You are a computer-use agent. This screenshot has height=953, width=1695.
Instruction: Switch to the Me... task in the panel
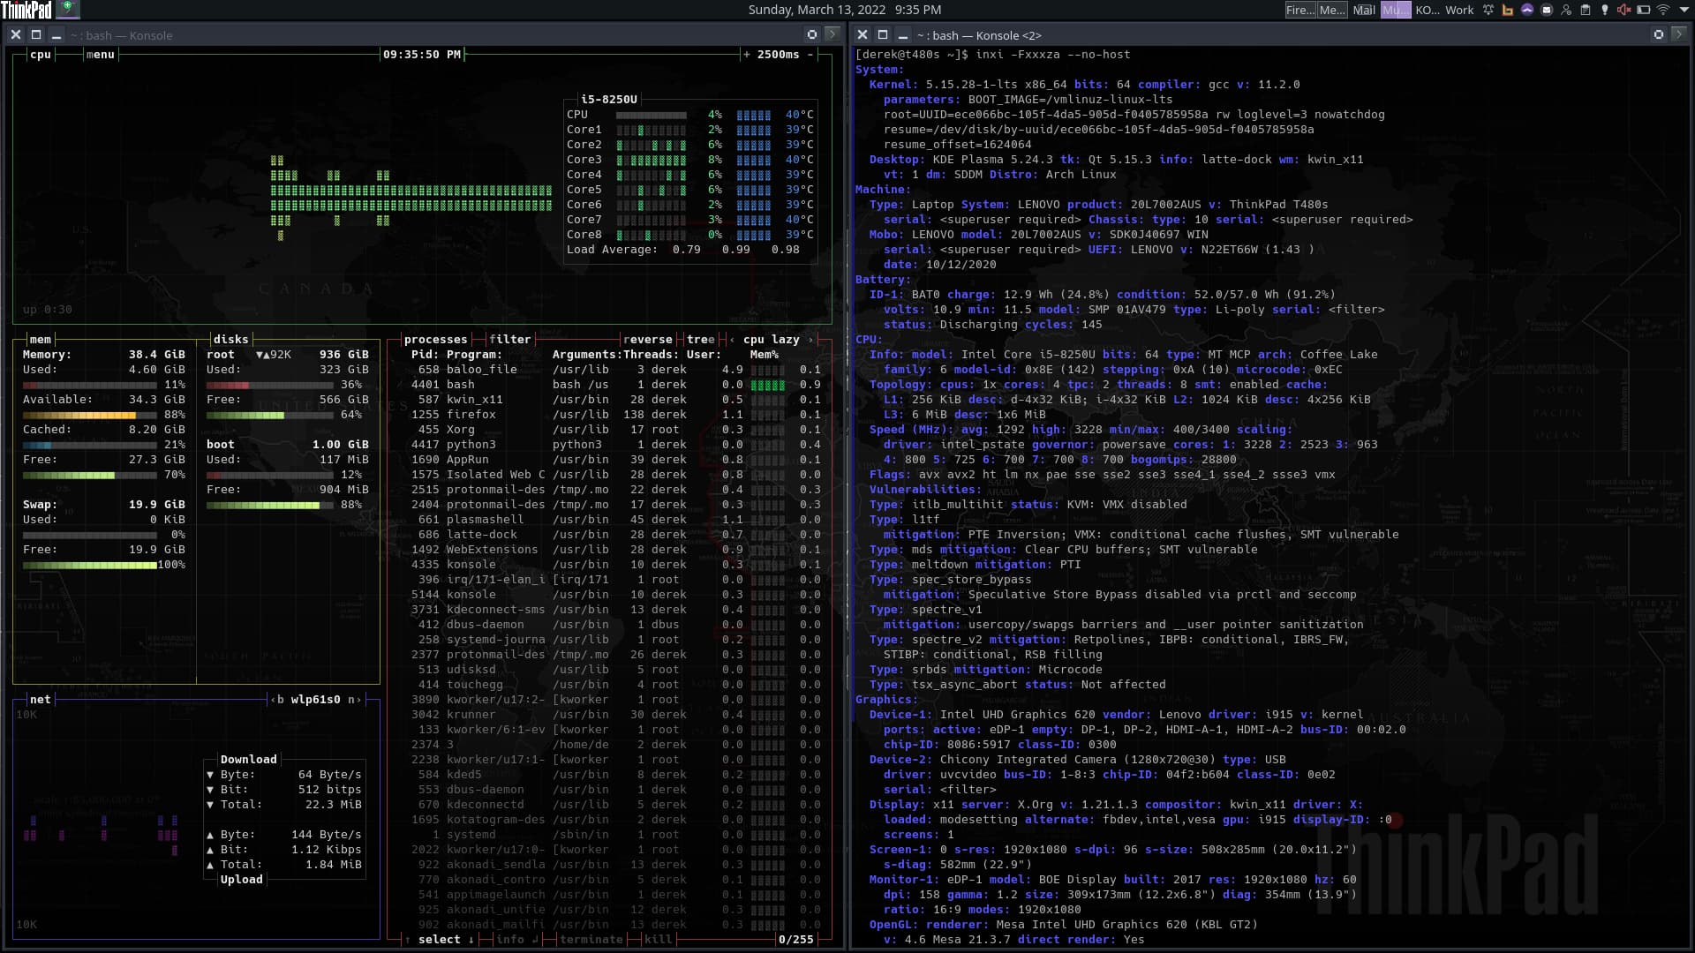coord(1332,10)
